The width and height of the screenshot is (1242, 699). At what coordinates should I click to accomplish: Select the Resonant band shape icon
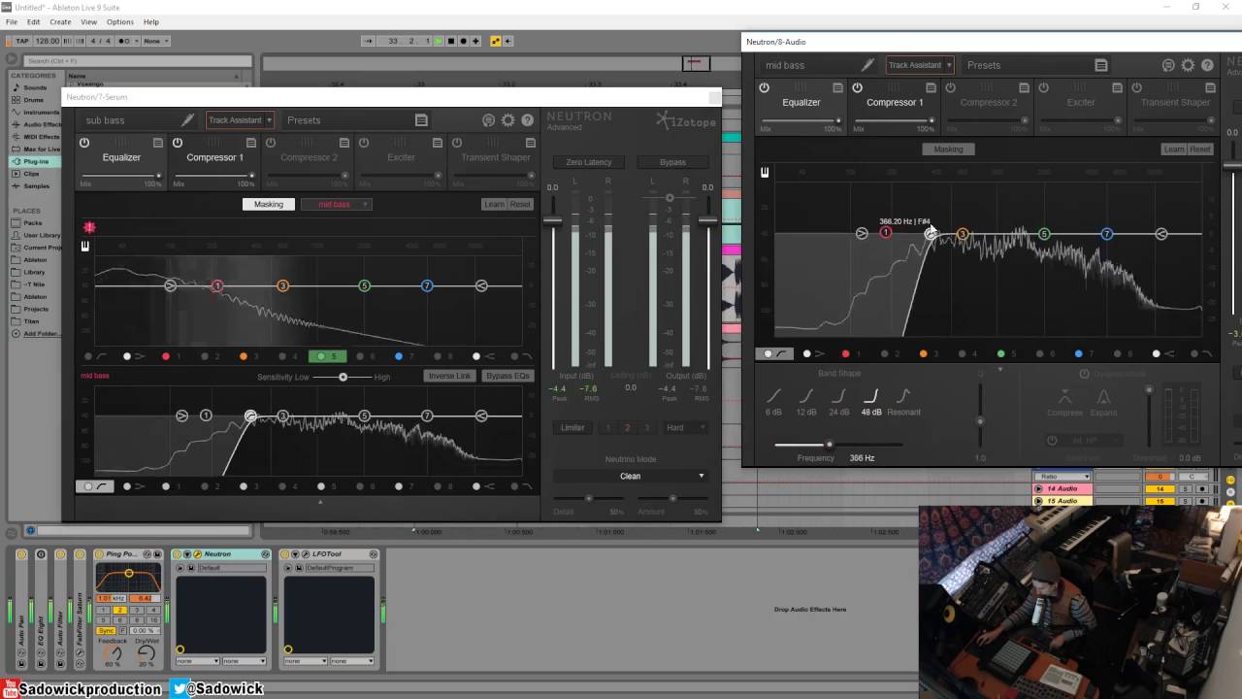[903, 396]
